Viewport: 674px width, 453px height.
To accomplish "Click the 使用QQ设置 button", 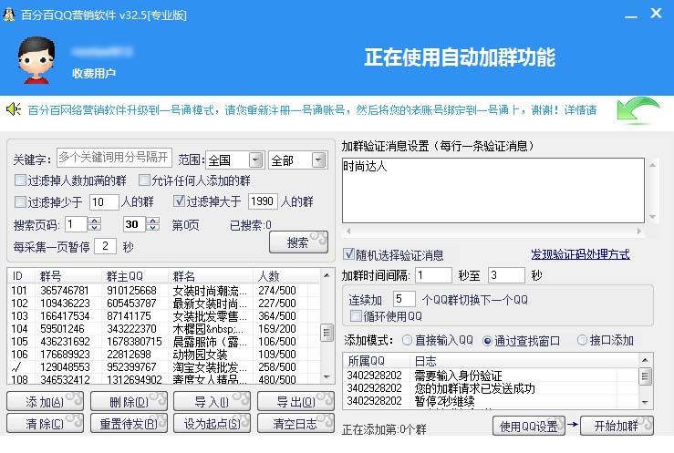I will pos(529,426).
